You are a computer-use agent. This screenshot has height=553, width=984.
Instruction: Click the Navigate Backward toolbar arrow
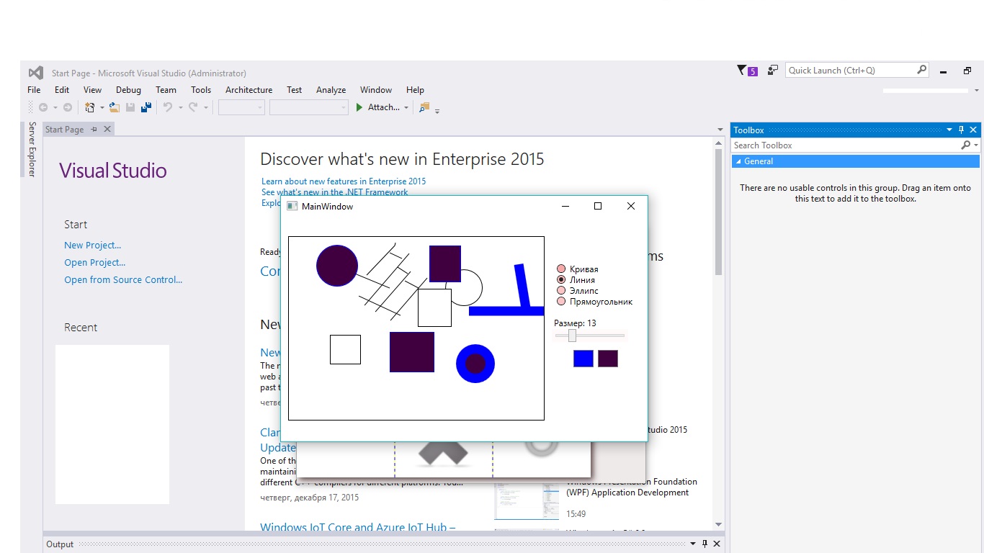[x=43, y=107]
